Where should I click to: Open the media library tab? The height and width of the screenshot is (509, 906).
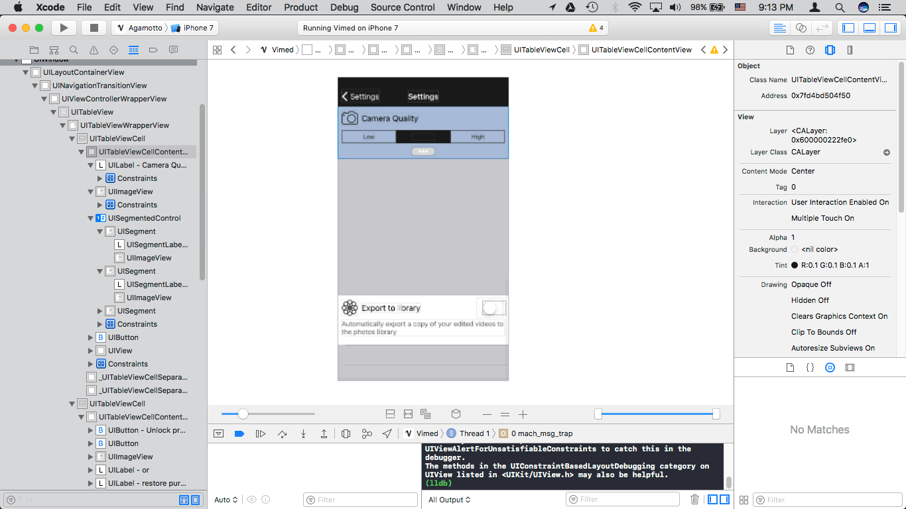tap(850, 367)
